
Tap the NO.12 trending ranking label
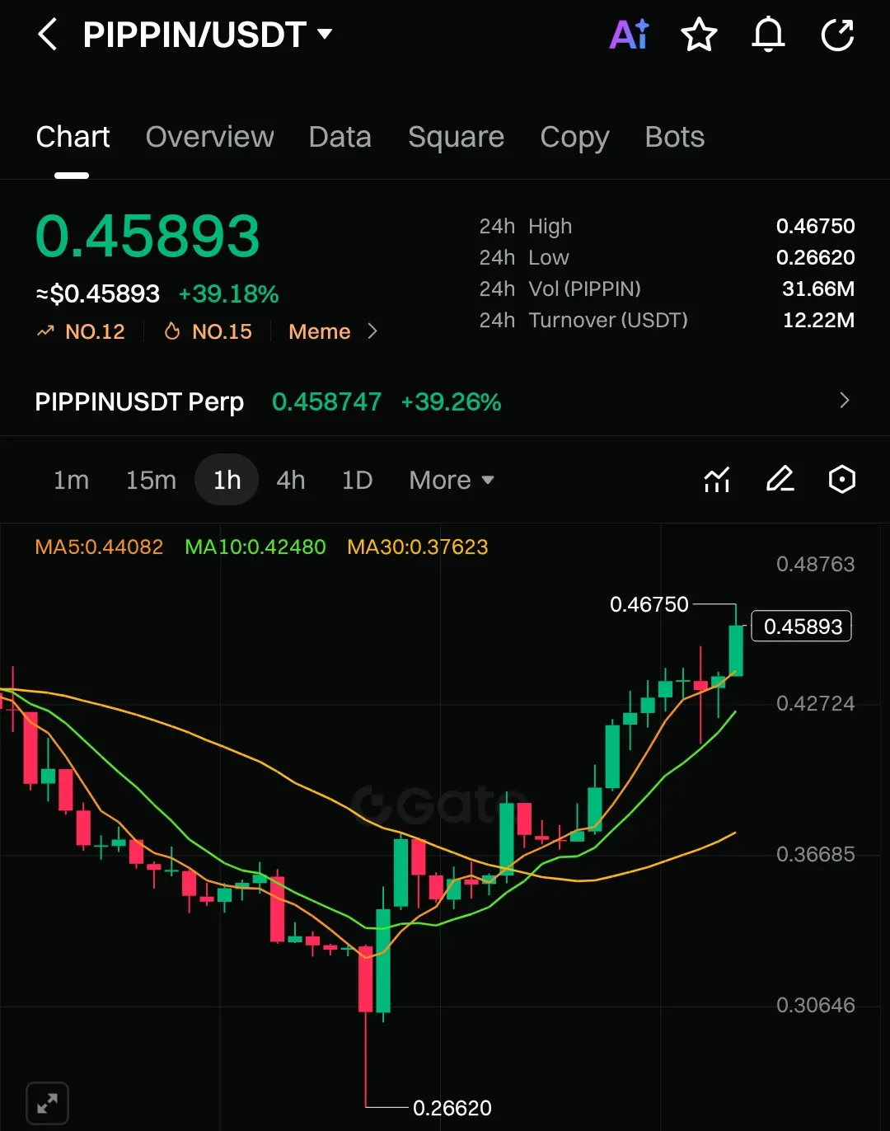95,331
